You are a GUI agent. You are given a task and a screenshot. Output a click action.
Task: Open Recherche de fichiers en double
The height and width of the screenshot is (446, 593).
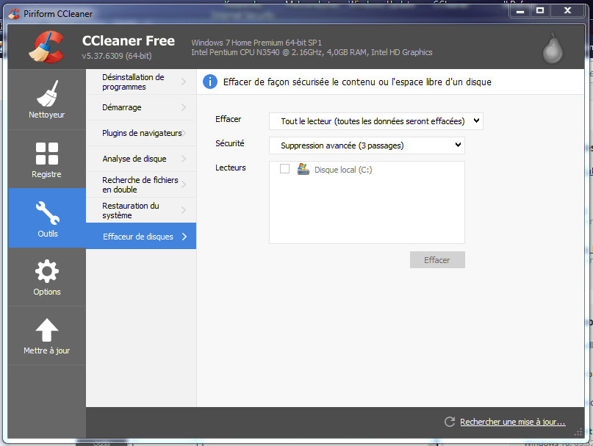tap(141, 184)
